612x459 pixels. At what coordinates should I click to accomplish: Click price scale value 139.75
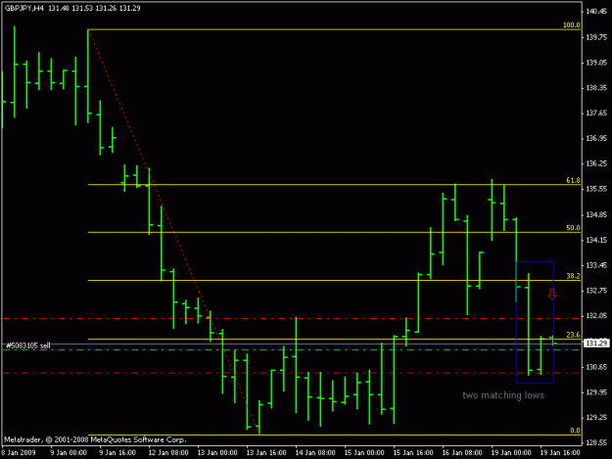596,37
